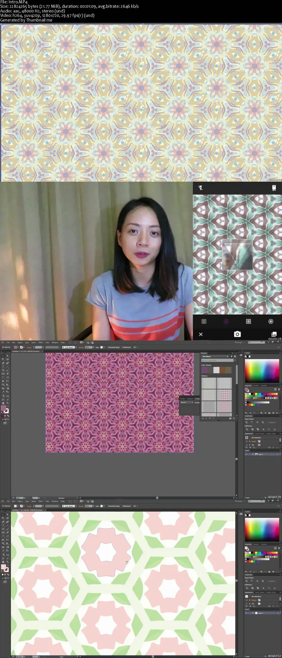The height and width of the screenshot is (658, 282).
Task: Open View menu in green-hexagon Illustrator frame
Action: 47,501
